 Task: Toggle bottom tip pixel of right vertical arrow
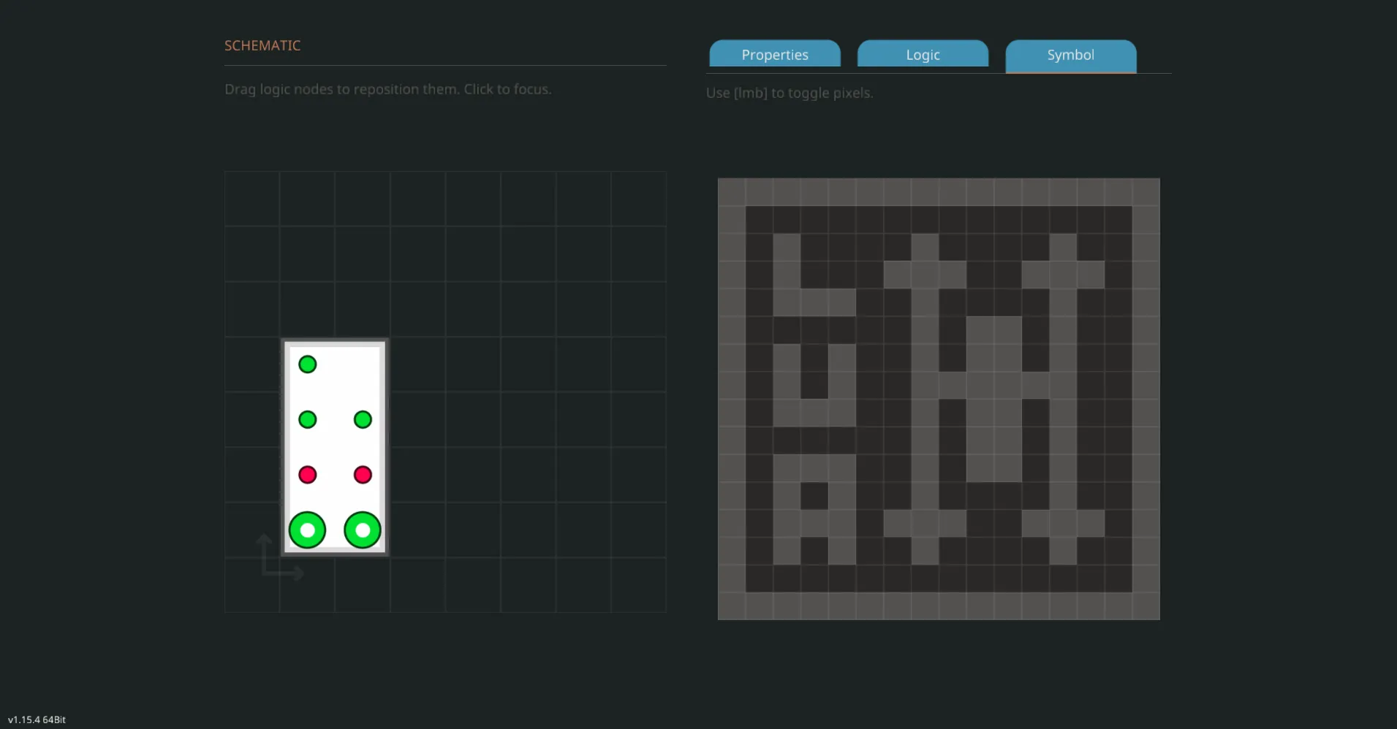(1063, 551)
